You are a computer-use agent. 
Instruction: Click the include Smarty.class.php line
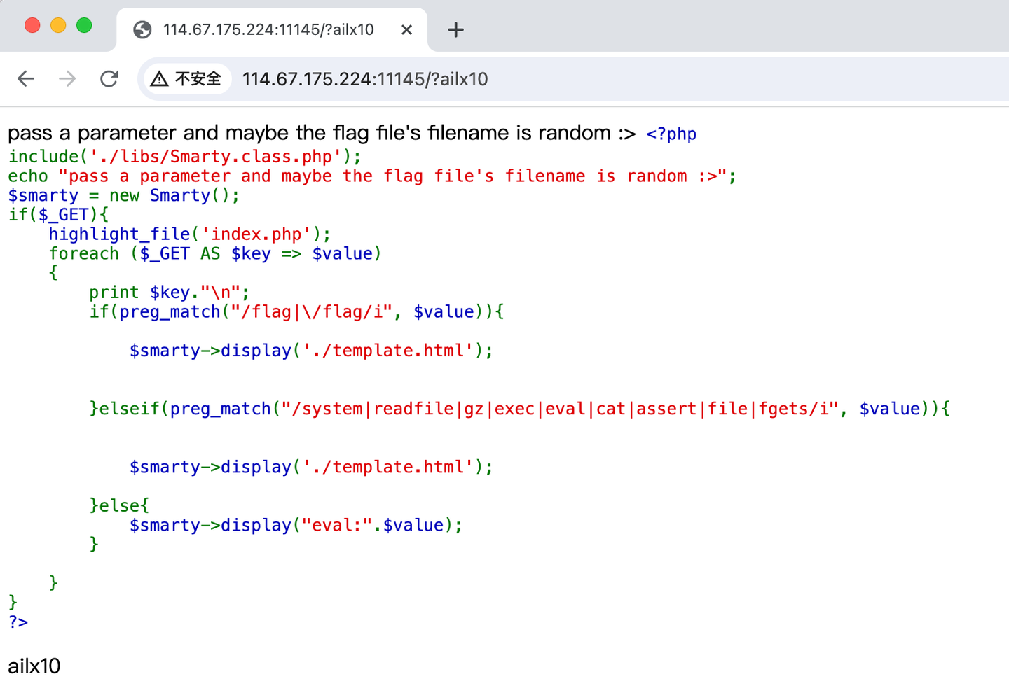click(x=184, y=157)
